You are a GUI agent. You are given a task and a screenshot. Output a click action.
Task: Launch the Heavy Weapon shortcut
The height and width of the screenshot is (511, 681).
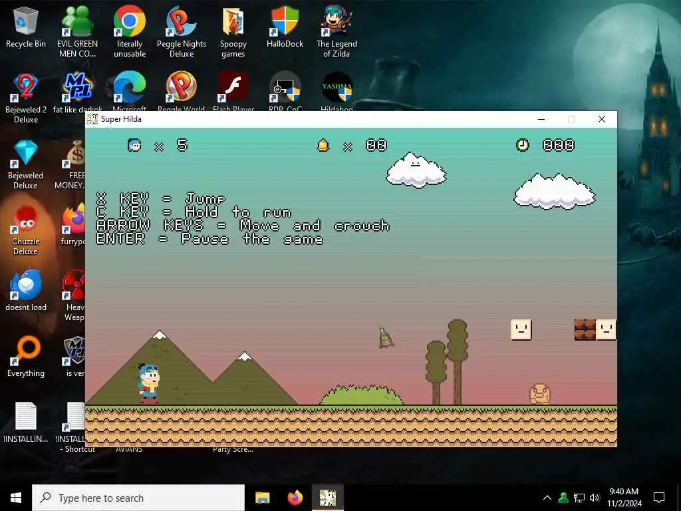point(74,295)
